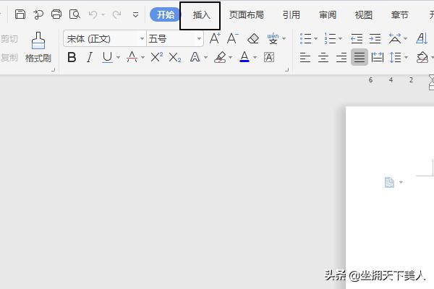The image size is (434, 289).
Task: Click the paste options icon in document
Action: (x=389, y=183)
